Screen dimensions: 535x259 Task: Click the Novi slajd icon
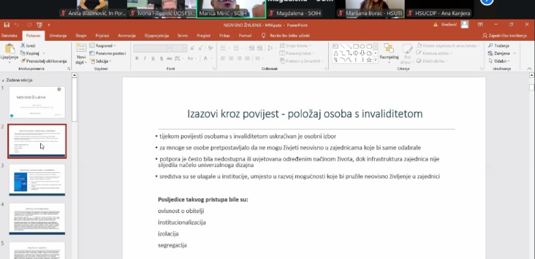click(81, 48)
